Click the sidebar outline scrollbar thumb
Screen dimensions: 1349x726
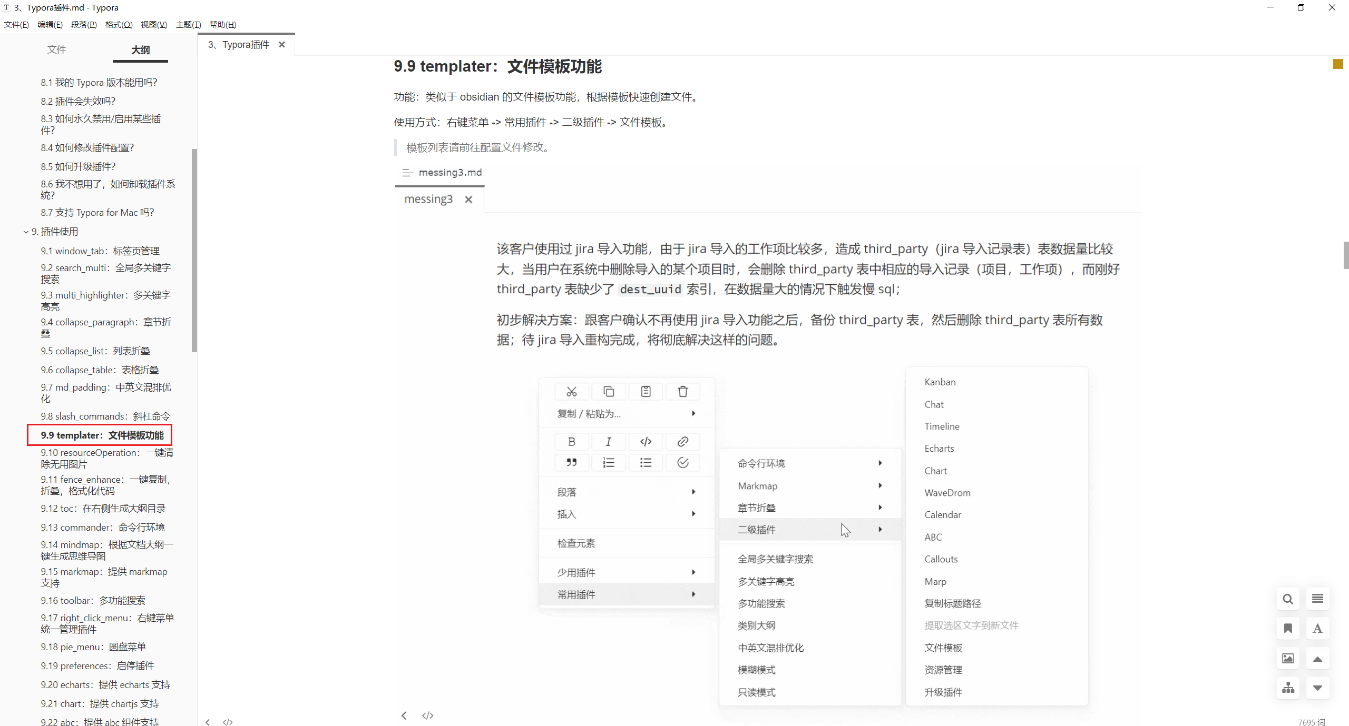(x=194, y=251)
